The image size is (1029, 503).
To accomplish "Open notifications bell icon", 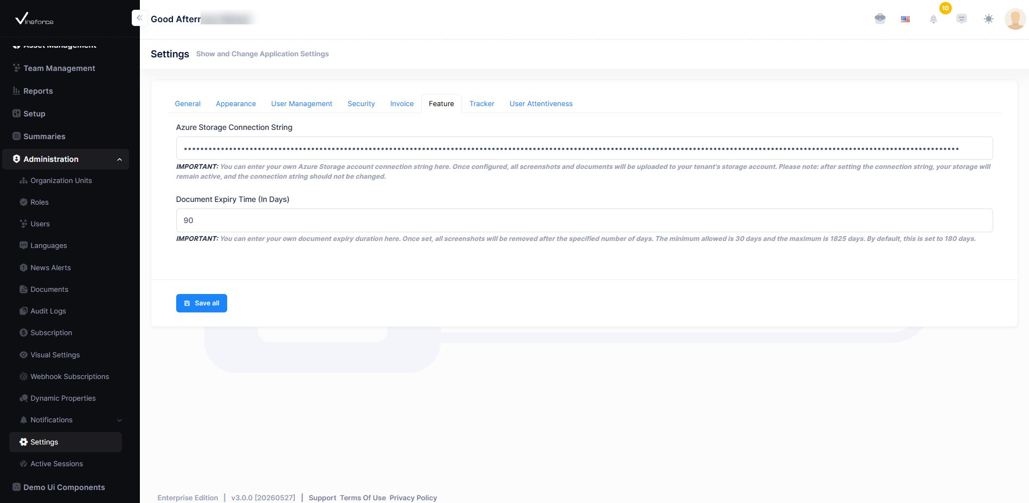I will (x=933, y=19).
